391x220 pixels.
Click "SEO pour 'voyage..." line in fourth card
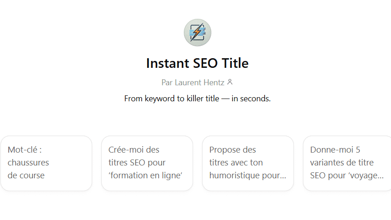pos(347,176)
